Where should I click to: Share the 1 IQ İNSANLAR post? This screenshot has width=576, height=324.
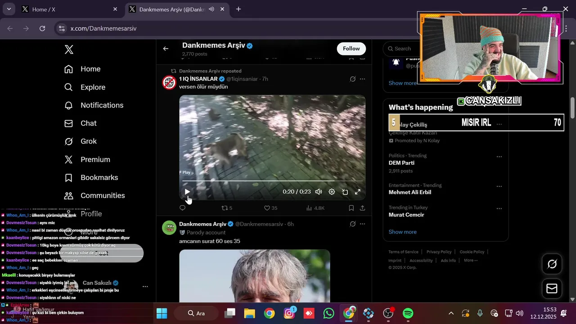point(362,208)
